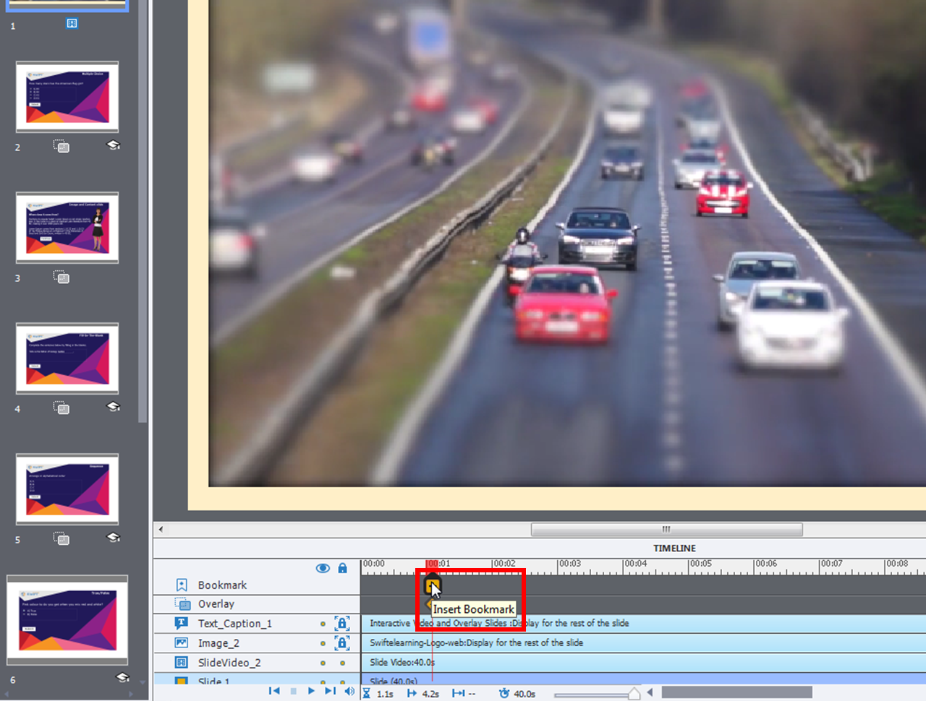Click the Insert Bookmark marker on the timeline

pos(432,585)
